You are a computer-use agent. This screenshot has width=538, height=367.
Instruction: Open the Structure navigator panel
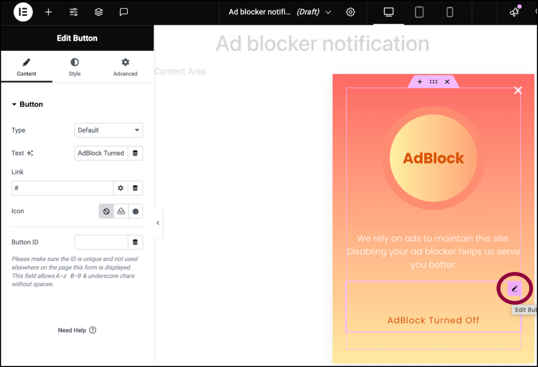98,12
